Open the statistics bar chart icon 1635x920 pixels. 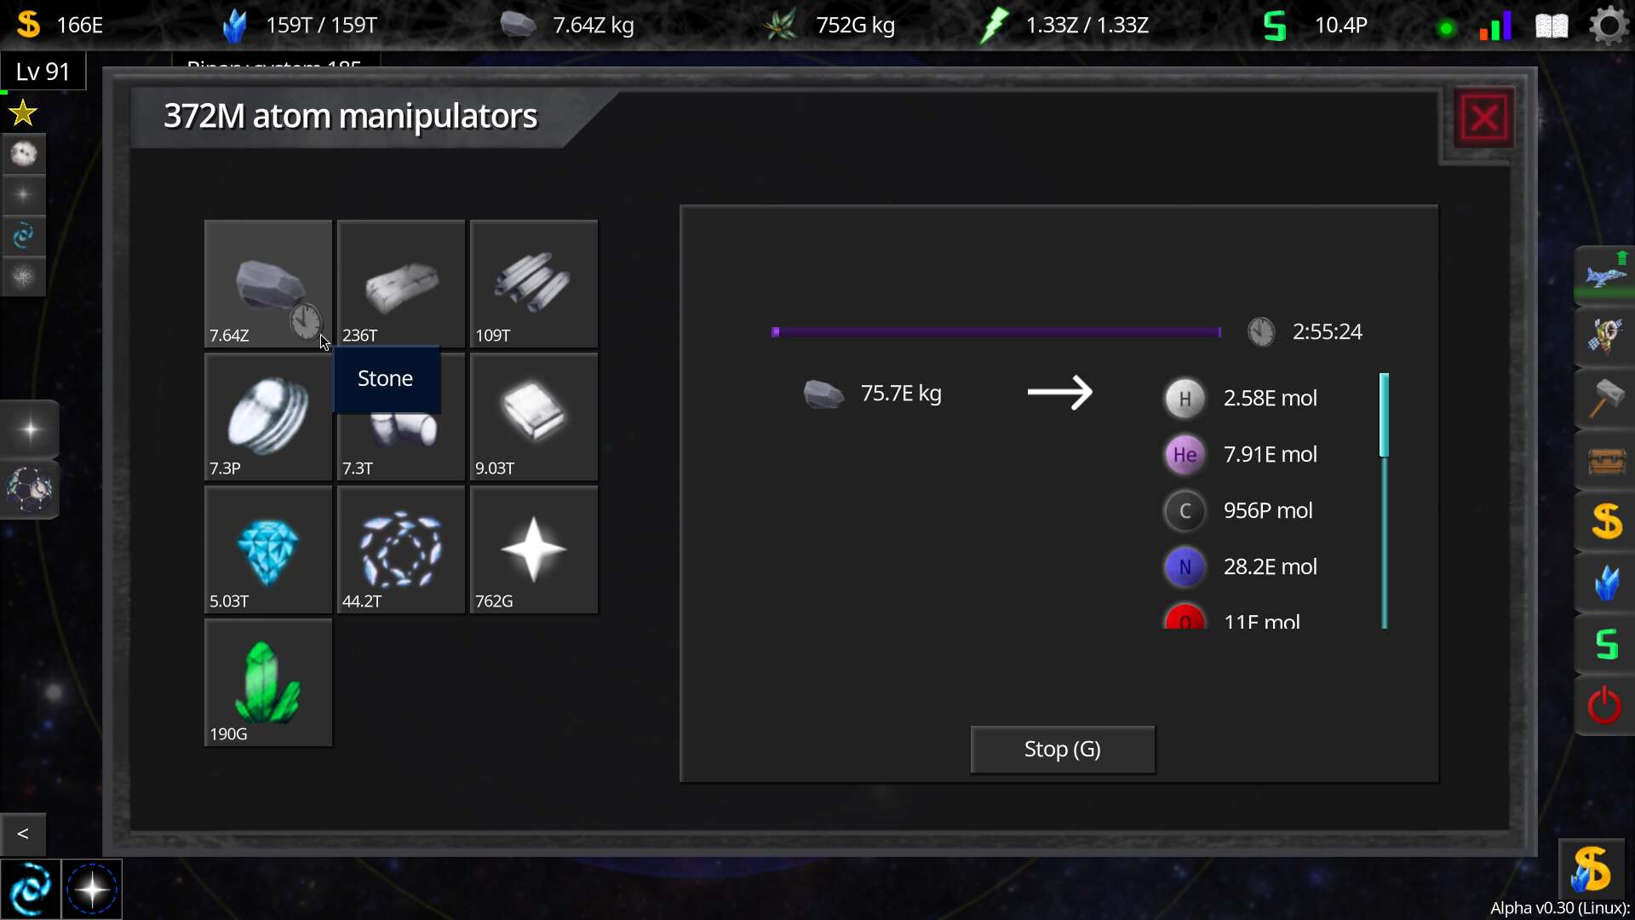(1496, 26)
